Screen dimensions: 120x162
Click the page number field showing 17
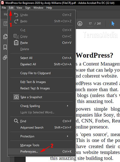pyautogui.click(x=90, y=24)
